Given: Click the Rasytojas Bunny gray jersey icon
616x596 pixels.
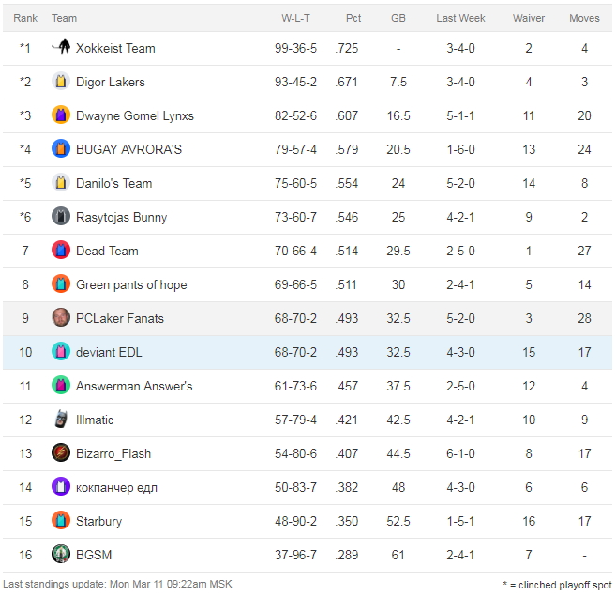Looking at the screenshot, I should click(61, 217).
